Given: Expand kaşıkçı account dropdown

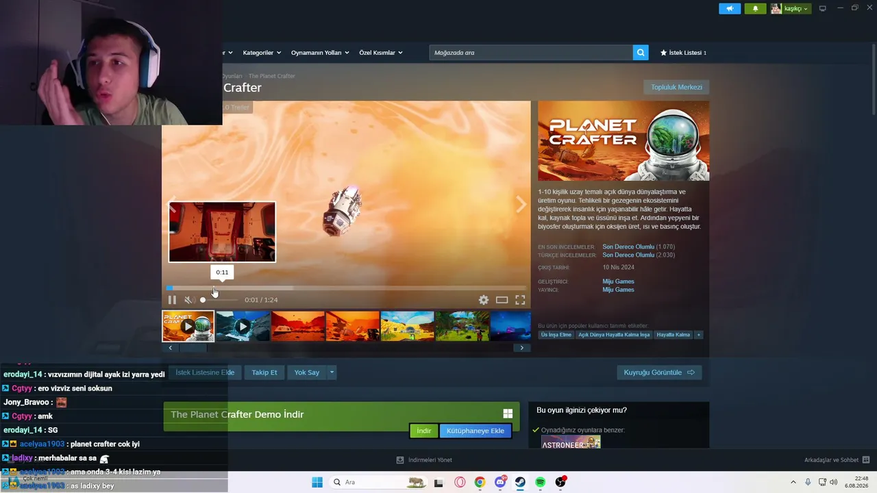Looking at the screenshot, I should pyautogui.click(x=790, y=8).
